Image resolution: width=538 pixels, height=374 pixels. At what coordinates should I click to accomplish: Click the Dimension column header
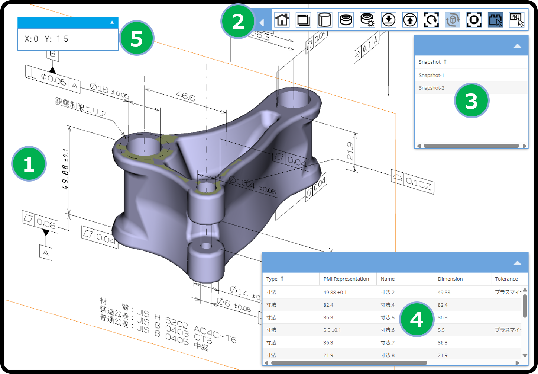coord(450,279)
